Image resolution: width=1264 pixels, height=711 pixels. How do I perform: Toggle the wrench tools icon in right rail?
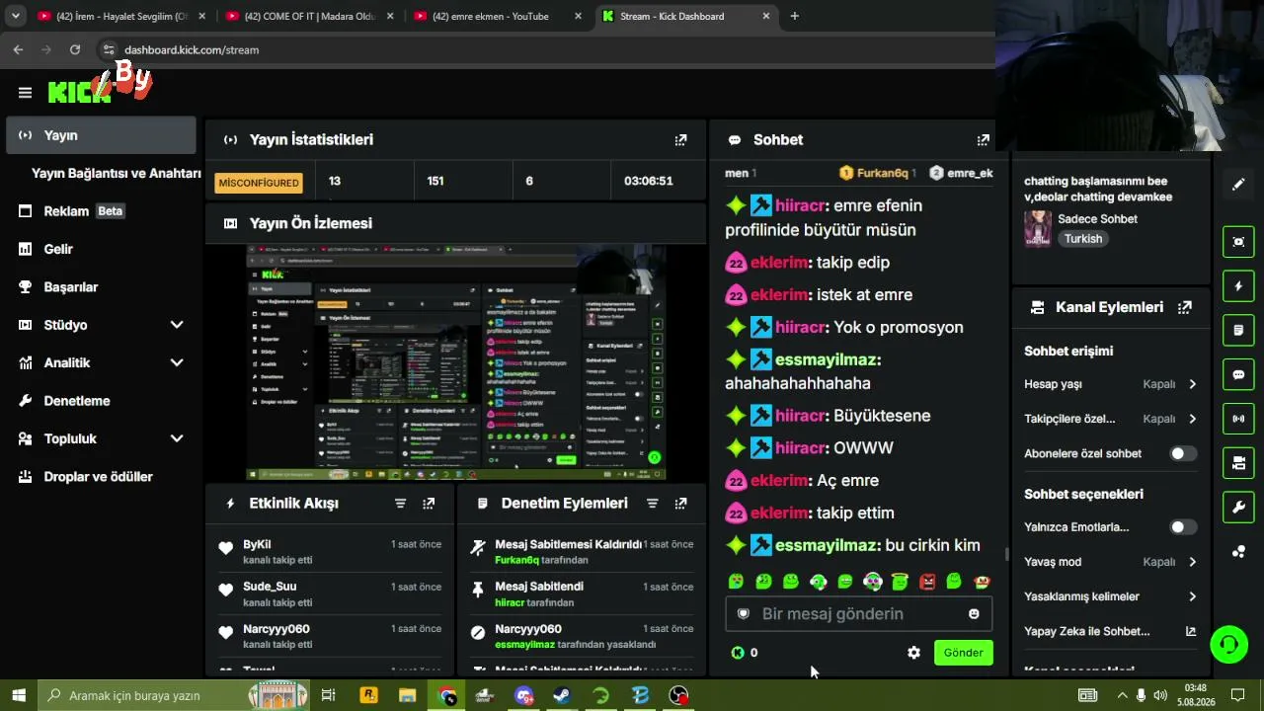click(1238, 508)
